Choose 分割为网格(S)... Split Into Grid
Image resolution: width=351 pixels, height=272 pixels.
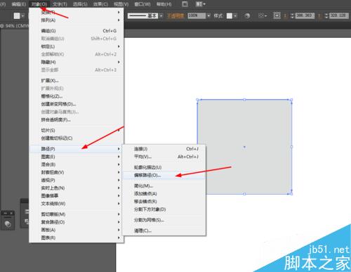[x=164, y=220]
